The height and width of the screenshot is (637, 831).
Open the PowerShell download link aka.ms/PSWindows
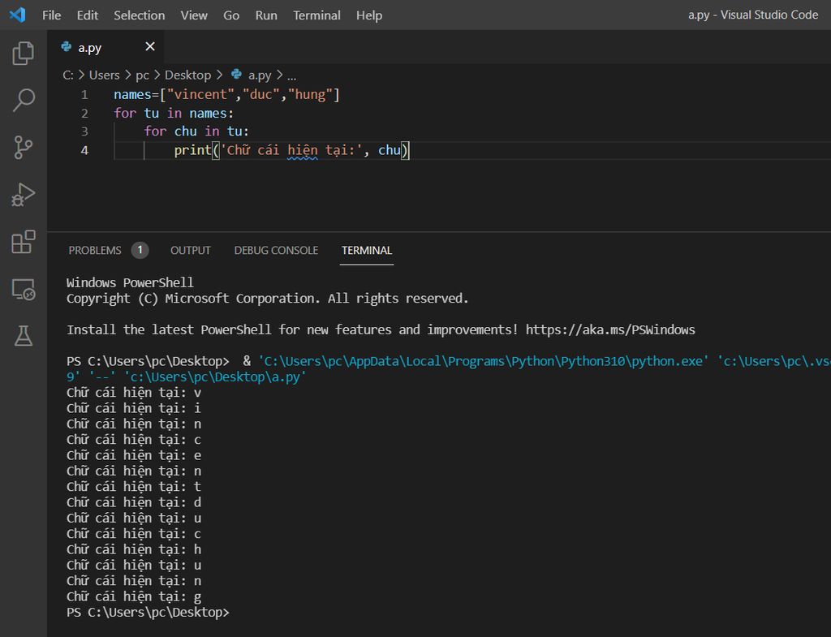(610, 329)
